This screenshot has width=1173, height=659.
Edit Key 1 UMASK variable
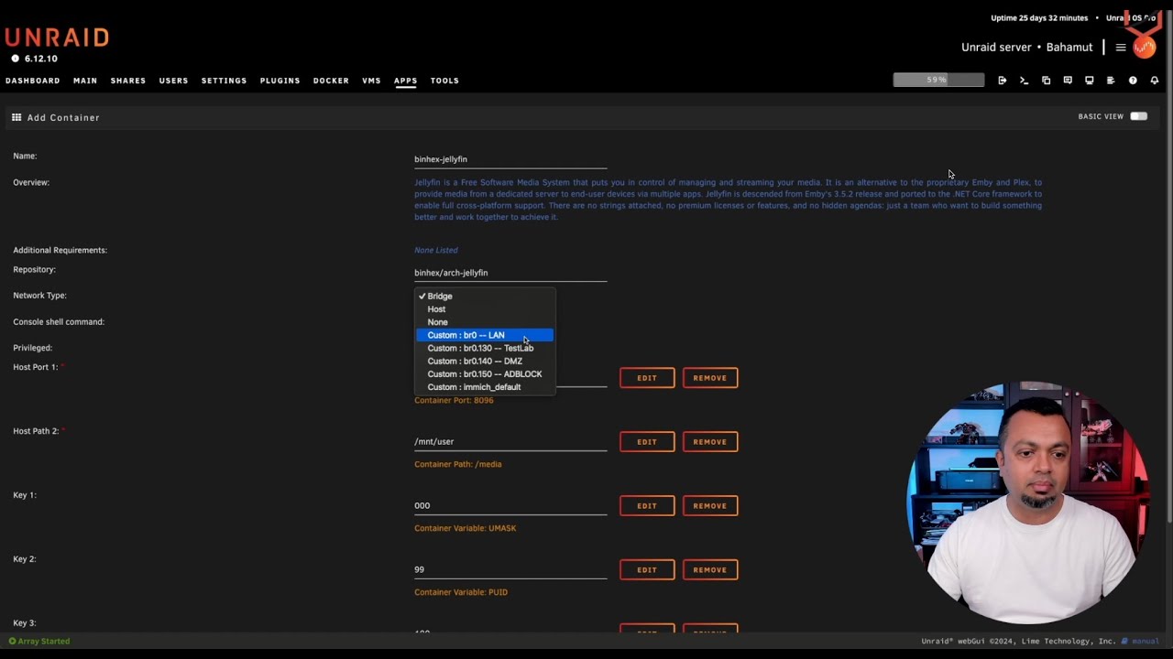(x=647, y=506)
